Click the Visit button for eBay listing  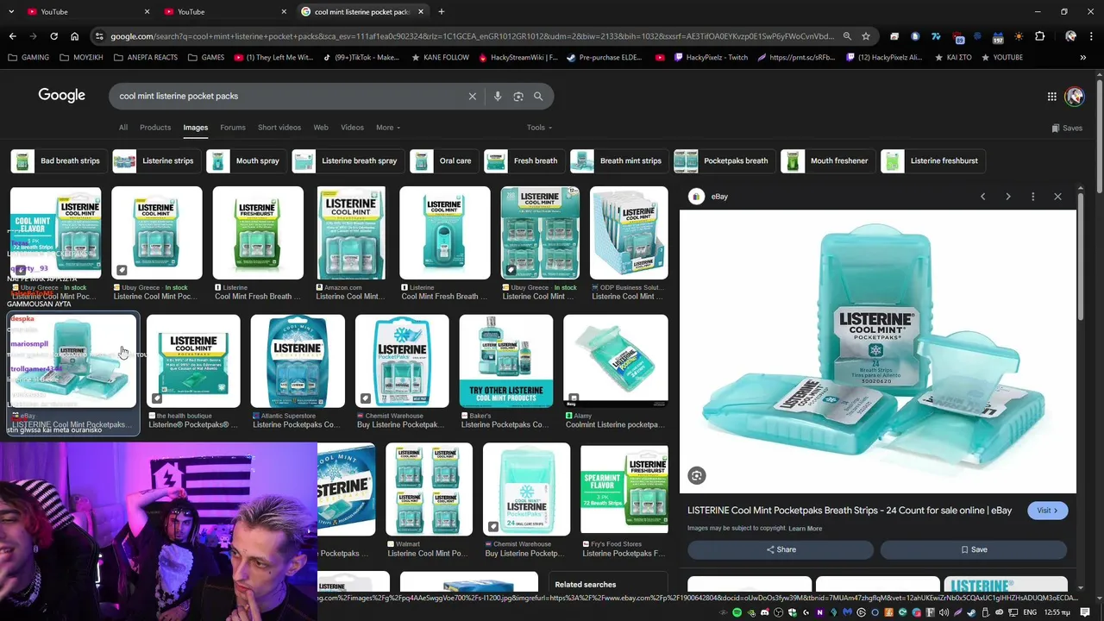[x=1048, y=511]
